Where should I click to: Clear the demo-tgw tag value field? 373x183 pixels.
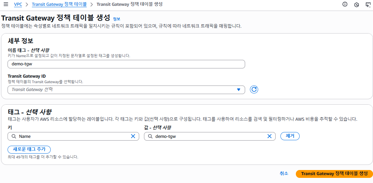click(269, 136)
